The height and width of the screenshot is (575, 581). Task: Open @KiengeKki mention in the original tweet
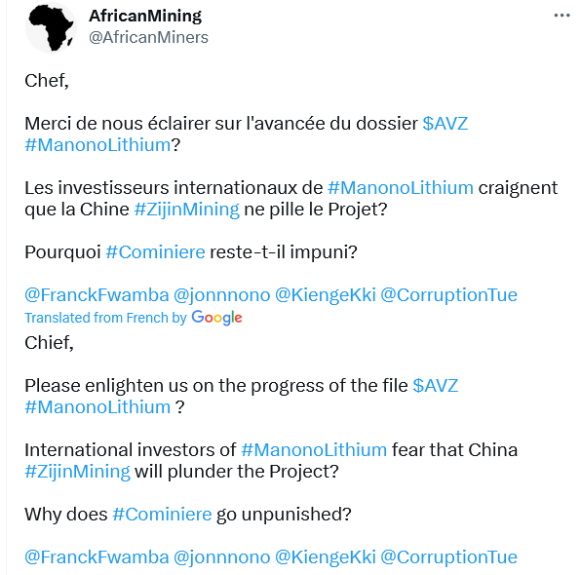coord(326,295)
